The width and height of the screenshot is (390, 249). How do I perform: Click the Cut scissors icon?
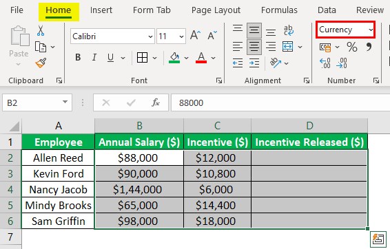click(x=41, y=30)
